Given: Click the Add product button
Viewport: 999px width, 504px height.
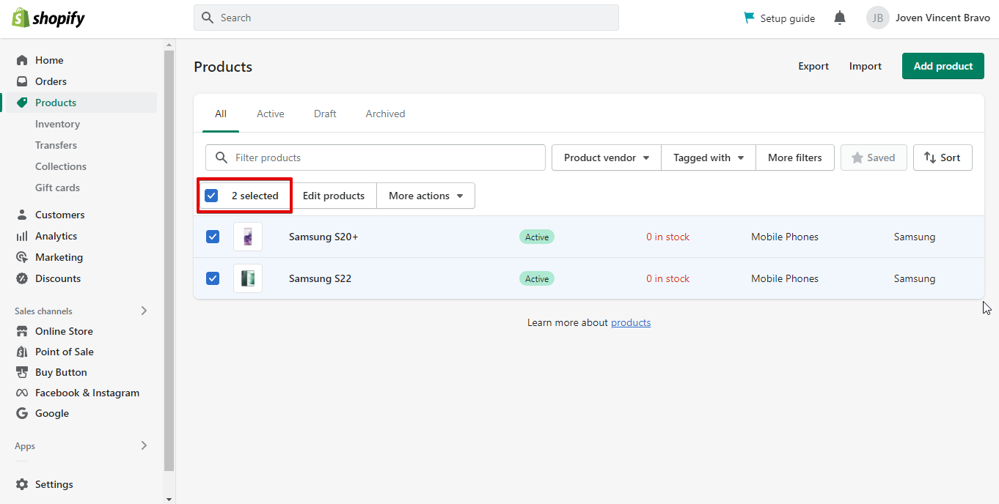Looking at the screenshot, I should [943, 66].
